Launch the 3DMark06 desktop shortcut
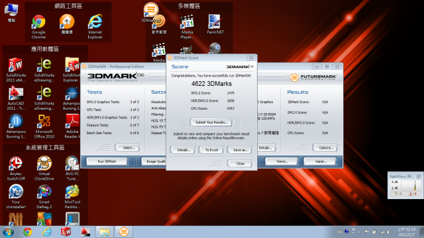This screenshot has height=238, width=424. click(150, 12)
